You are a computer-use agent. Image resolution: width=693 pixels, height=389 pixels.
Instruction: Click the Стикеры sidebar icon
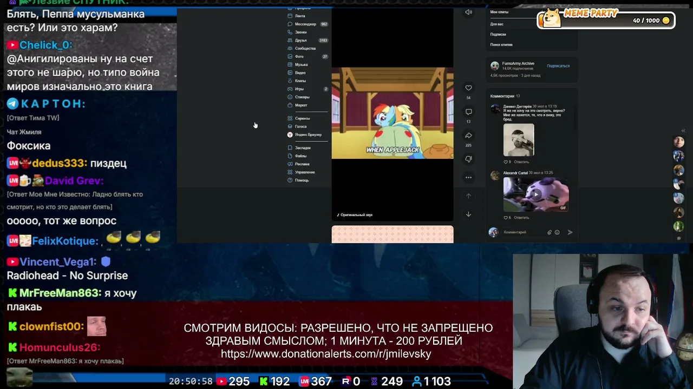[290, 97]
